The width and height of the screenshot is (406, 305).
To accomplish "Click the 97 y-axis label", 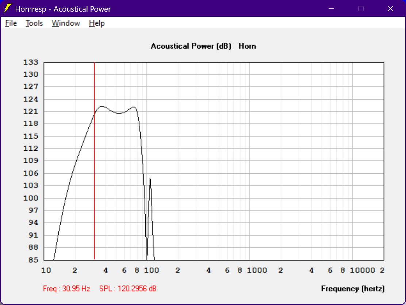I will [x=33, y=210].
